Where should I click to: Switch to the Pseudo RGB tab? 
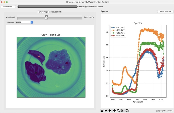pos(56,12)
